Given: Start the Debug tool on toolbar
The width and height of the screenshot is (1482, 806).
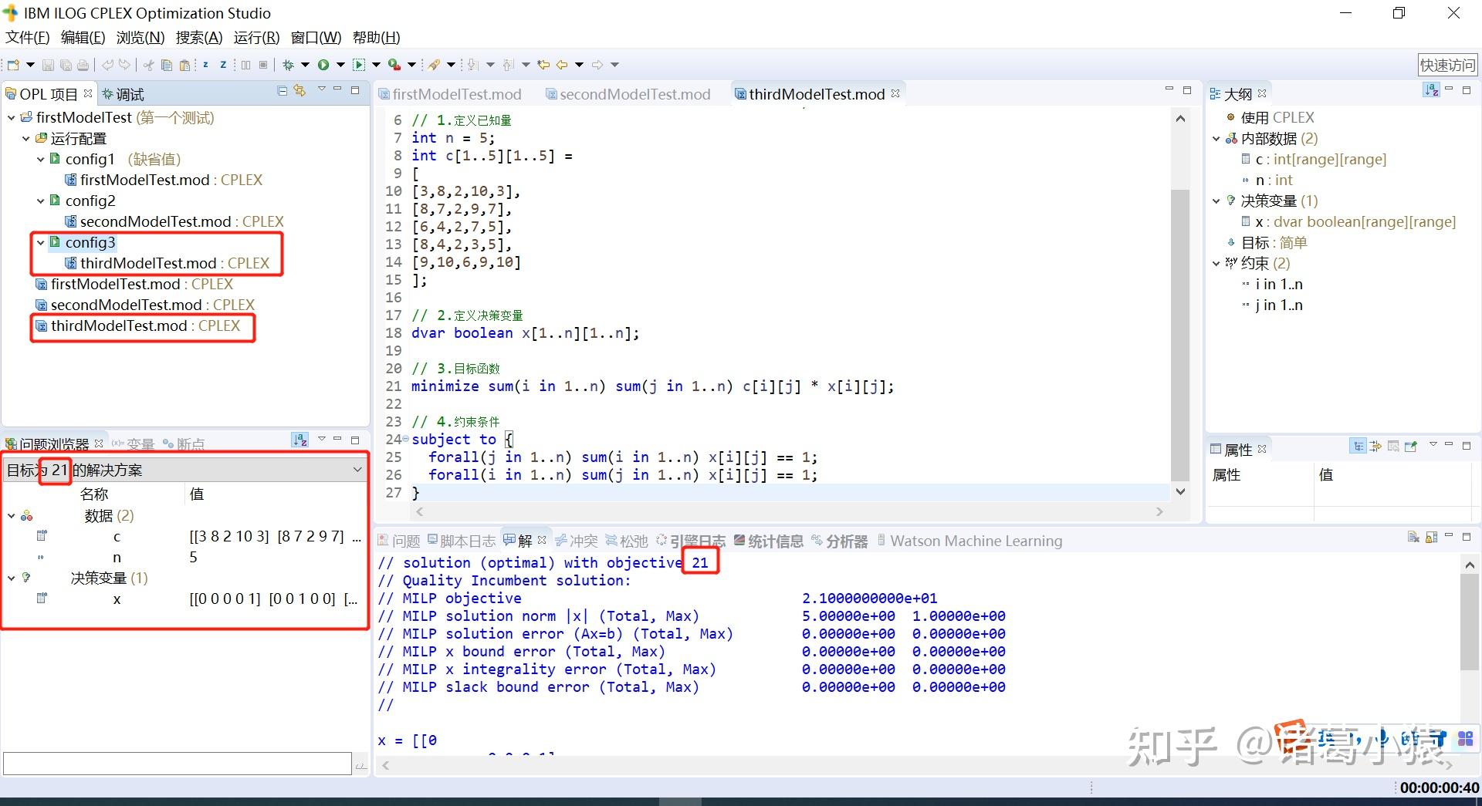Looking at the screenshot, I should pos(287,65).
